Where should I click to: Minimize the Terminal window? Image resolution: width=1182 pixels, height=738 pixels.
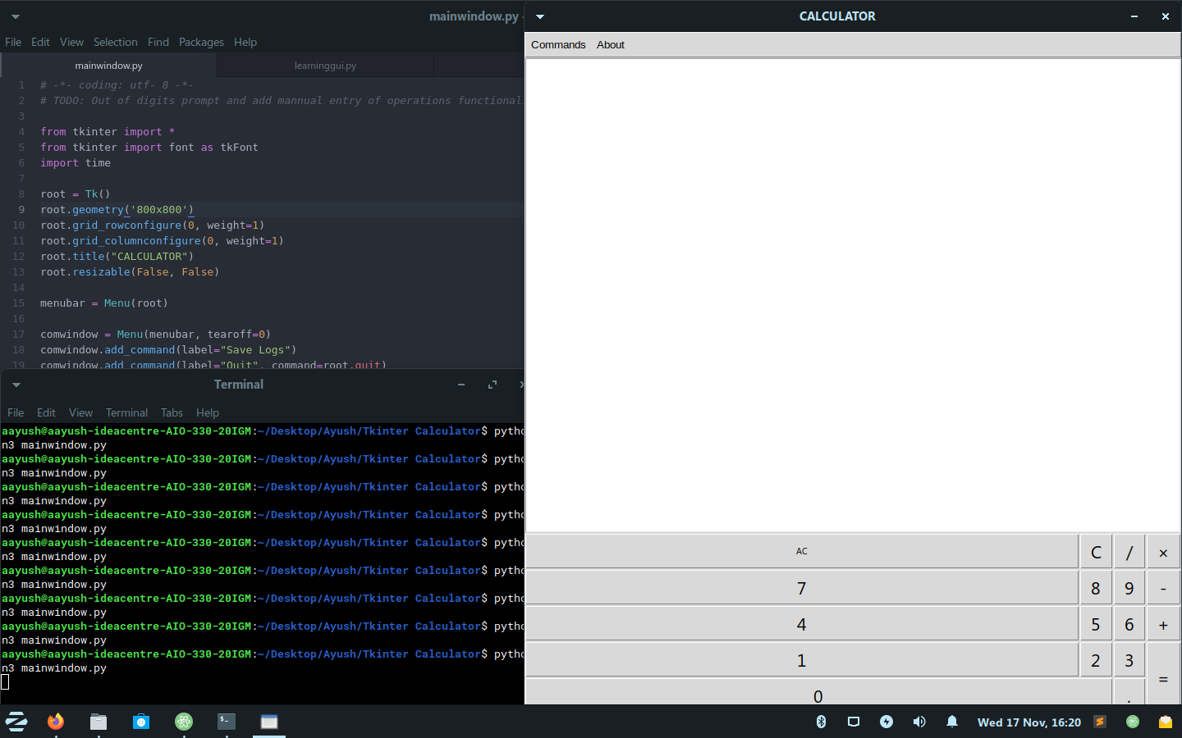click(461, 385)
